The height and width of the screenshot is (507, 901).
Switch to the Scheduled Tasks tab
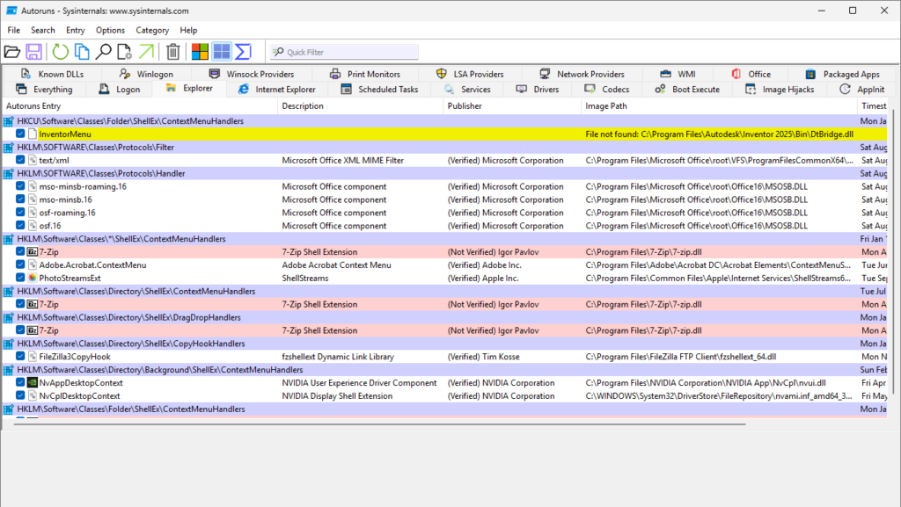(x=380, y=90)
